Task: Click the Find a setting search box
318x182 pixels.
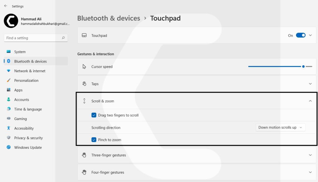Action: 33,38
